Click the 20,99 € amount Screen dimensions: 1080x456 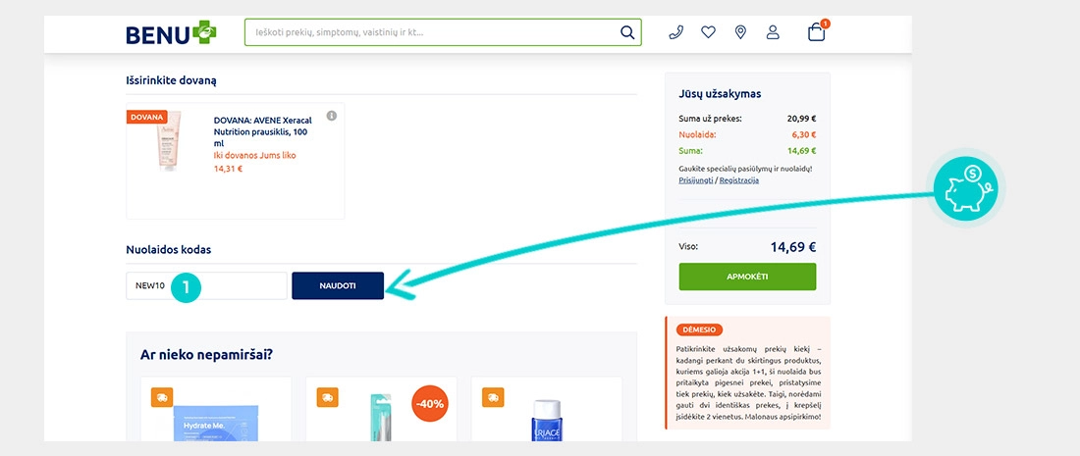coord(802,119)
